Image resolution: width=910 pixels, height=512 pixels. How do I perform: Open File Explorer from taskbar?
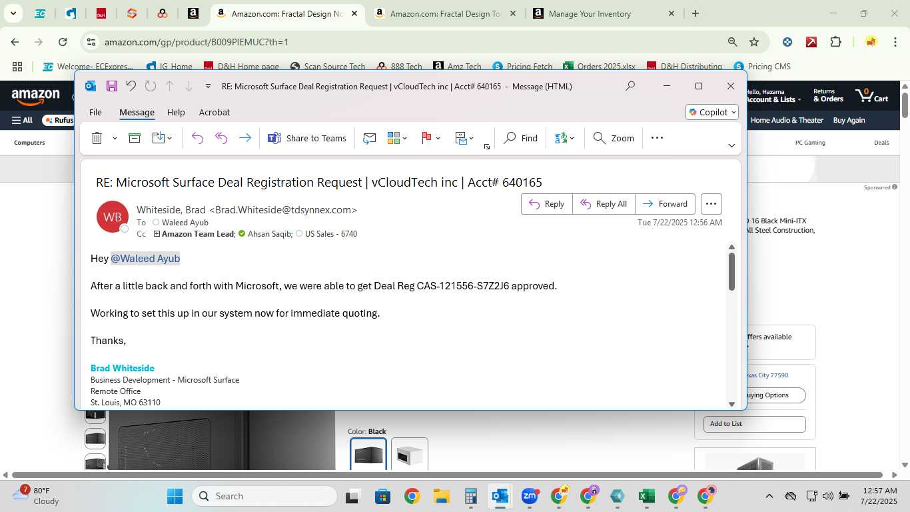pyautogui.click(x=441, y=496)
